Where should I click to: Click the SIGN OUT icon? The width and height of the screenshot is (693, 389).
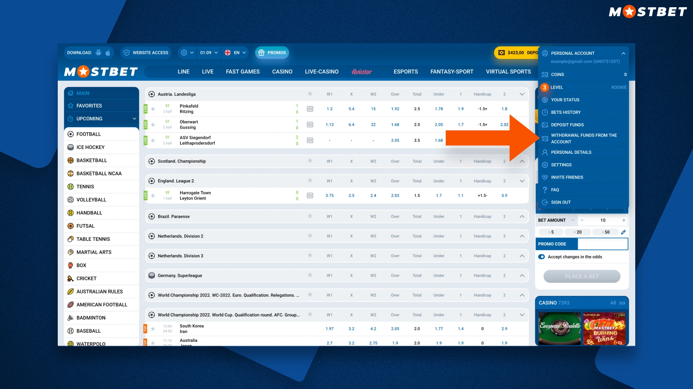point(545,202)
